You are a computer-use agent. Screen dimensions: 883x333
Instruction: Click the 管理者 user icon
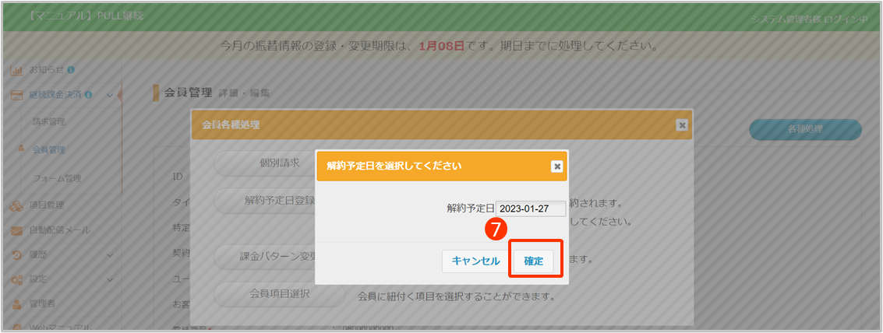[16, 303]
